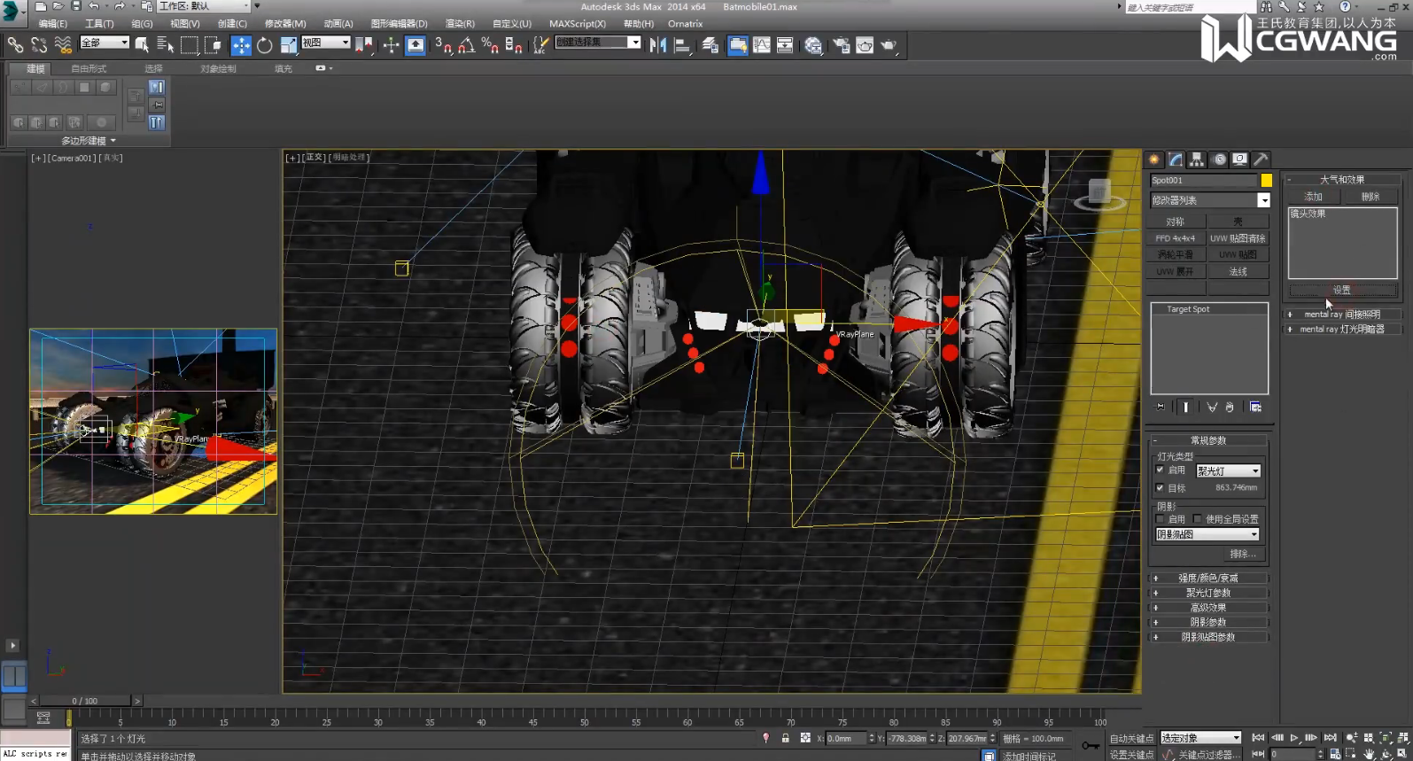Click the 删除 delete effect button
Screen dimensions: 1413x761
1370,197
